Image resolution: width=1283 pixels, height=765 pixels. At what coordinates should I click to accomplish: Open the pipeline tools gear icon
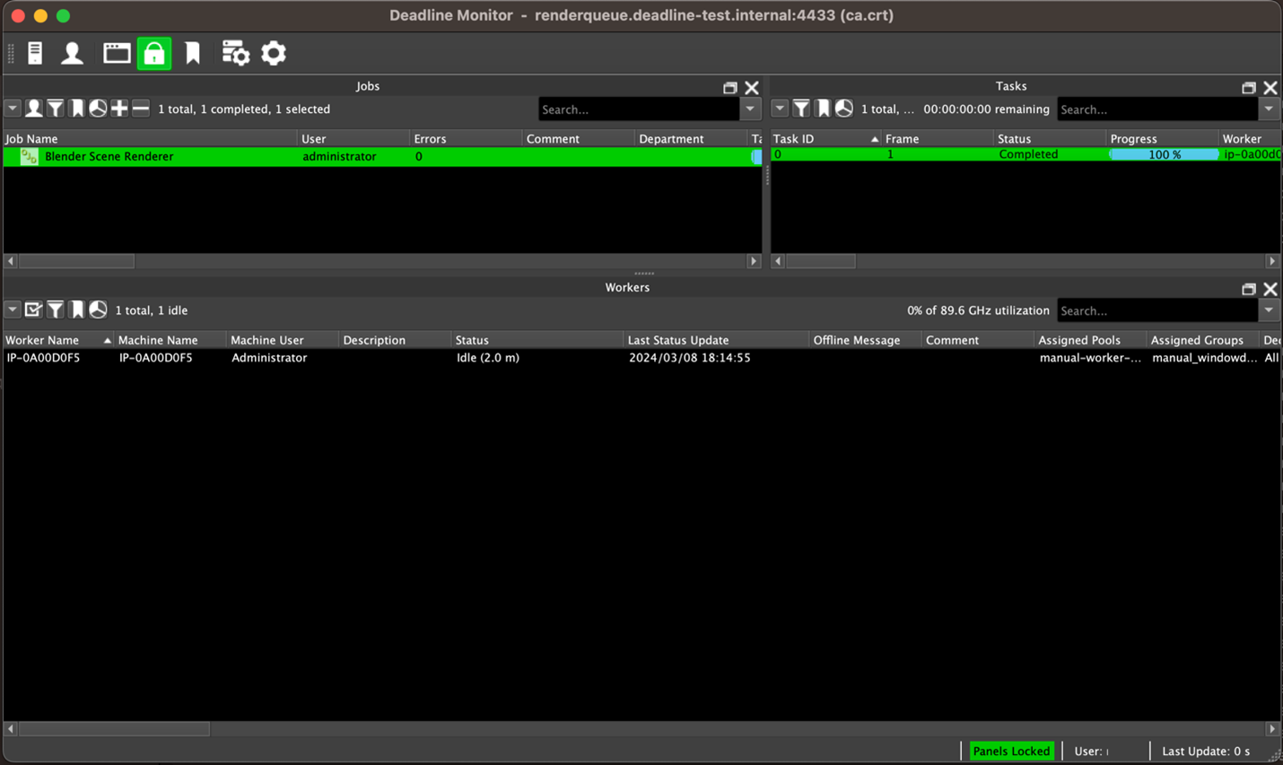[235, 53]
